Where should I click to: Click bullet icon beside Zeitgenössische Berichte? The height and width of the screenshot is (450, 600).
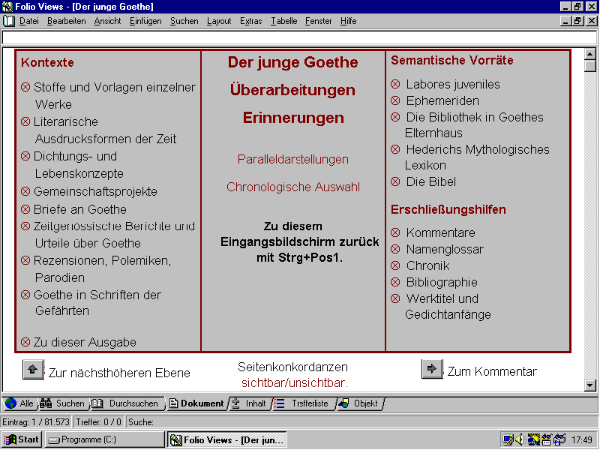[25, 226]
